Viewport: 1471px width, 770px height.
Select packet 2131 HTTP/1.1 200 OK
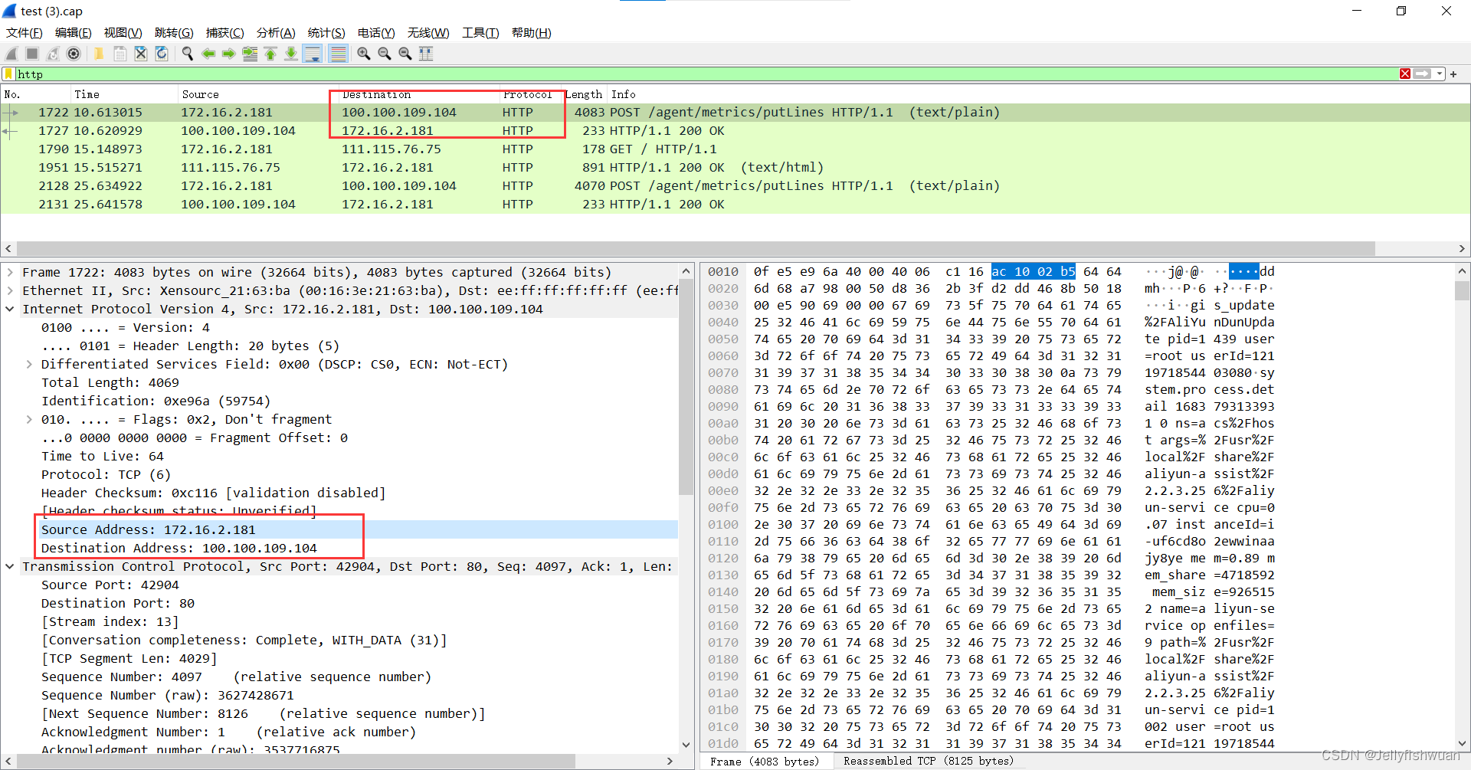click(x=735, y=205)
